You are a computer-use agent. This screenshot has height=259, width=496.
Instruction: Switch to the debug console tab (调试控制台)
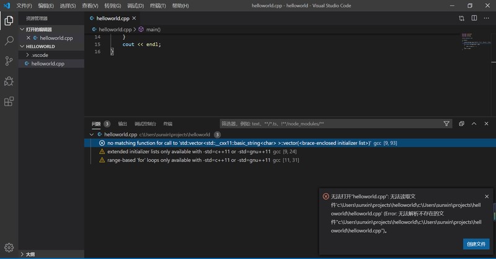145,124
